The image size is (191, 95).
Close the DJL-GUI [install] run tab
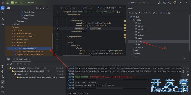click(29, 59)
